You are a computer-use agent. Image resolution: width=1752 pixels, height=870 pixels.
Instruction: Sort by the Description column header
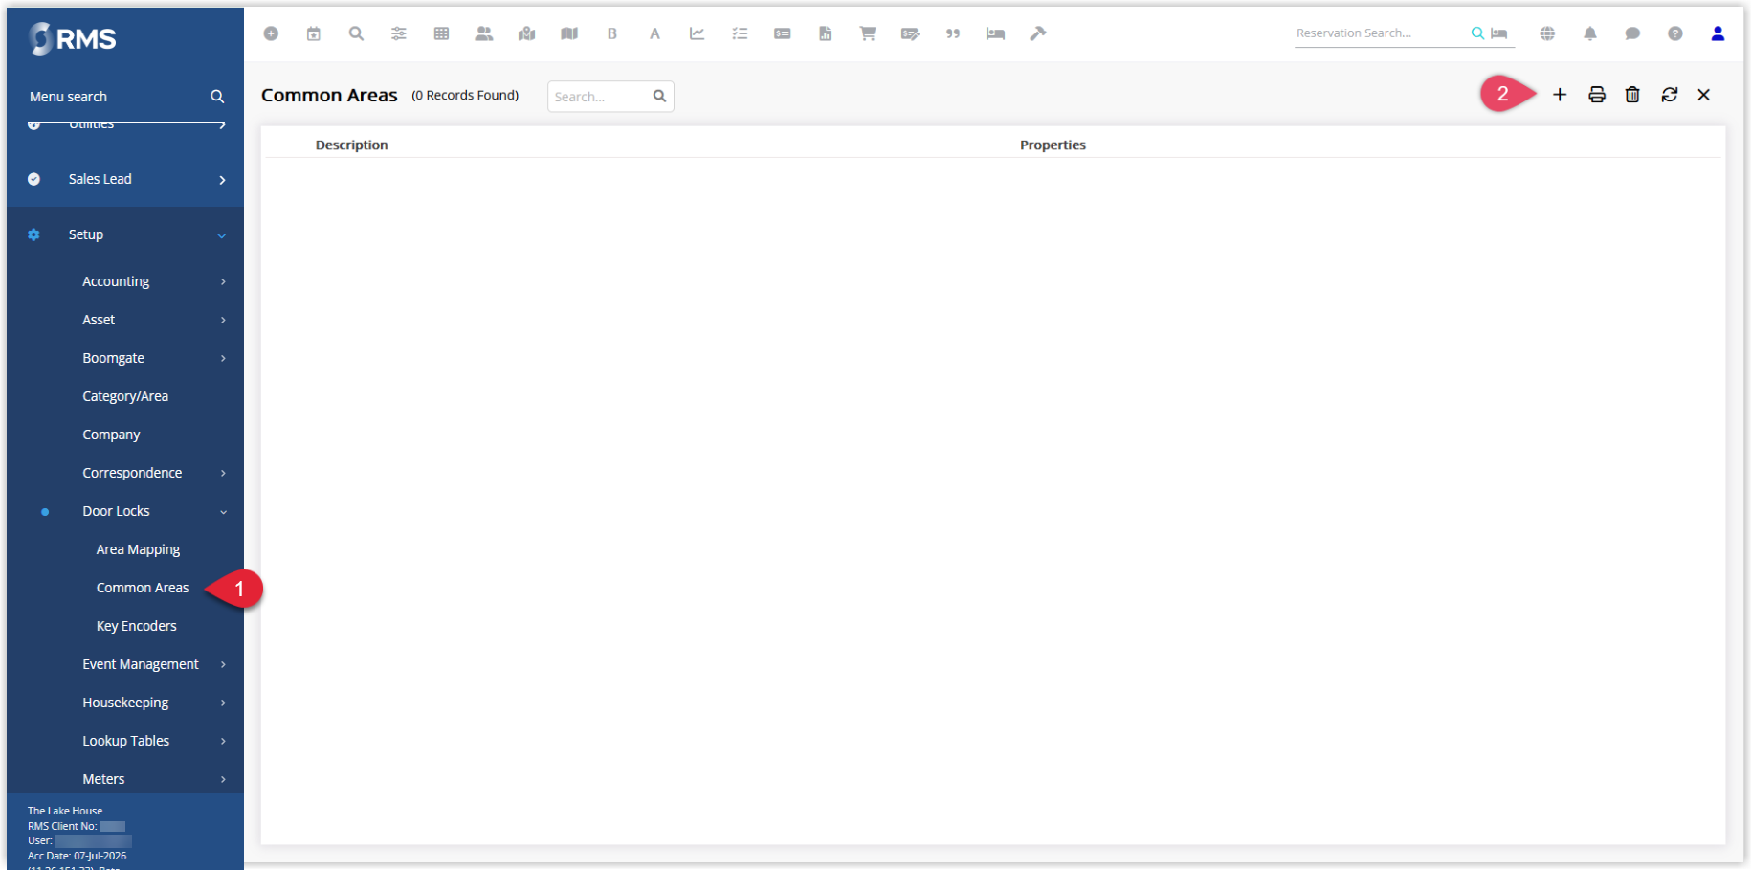click(352, 145)
